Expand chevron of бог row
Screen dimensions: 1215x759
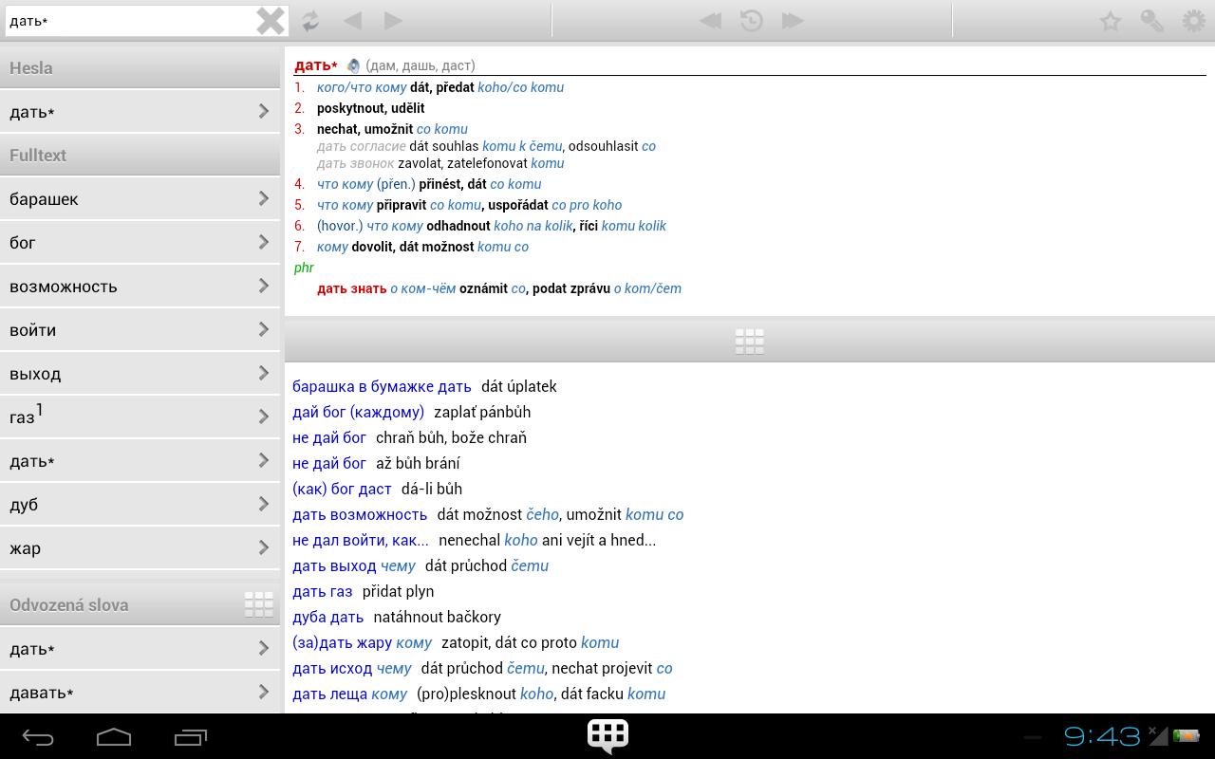pos(264,242)
